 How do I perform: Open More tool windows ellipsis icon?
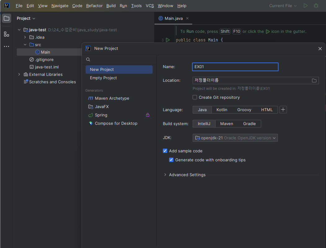[7, 46]
